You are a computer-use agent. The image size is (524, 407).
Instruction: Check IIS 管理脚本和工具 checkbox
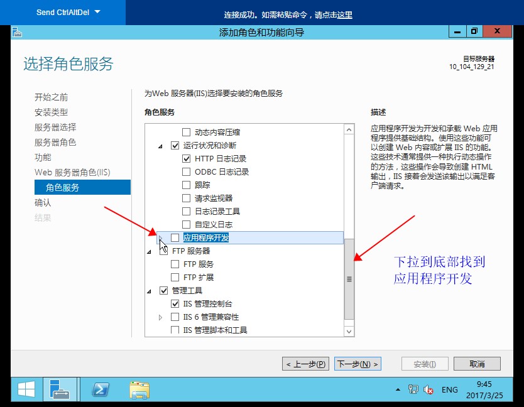175,330
